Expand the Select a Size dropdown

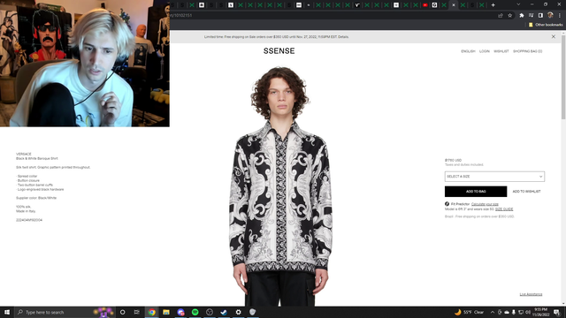pyautogui.click(x=494, y=177)
